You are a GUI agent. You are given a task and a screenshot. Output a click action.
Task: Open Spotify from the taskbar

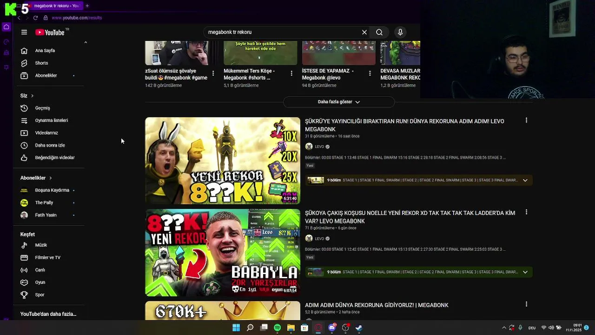click(x=278, y=328)
